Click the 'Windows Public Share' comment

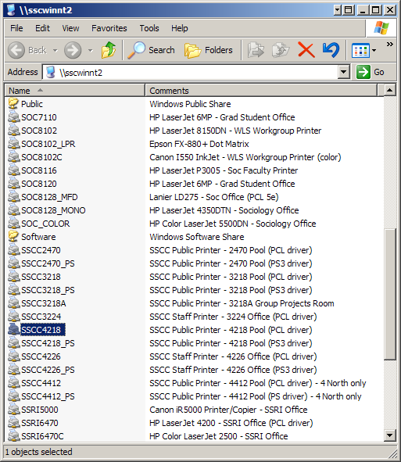pos(190,104)
